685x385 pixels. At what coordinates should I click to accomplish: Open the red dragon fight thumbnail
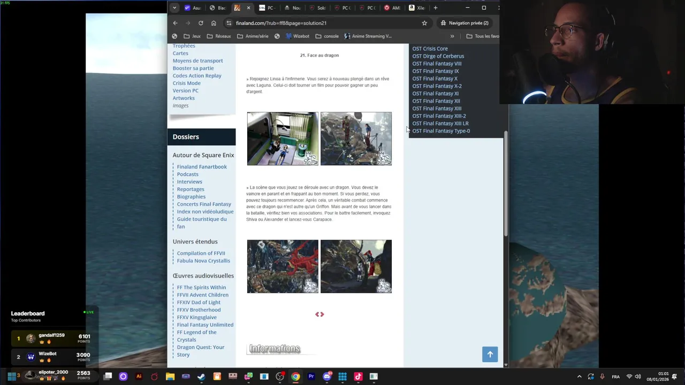pyautogui.click(x=283, y=266)
